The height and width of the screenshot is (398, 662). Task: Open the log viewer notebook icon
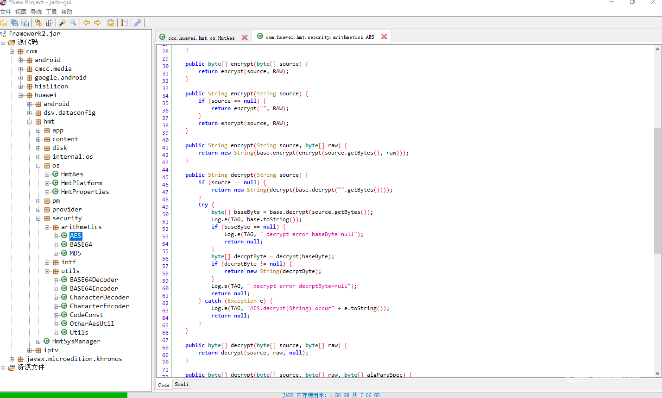coord(124,23)
